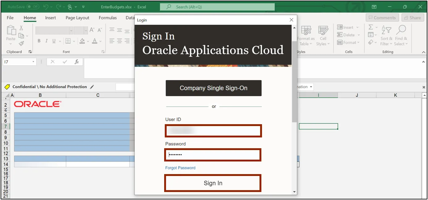This screenshot has height=200, width=428.
Task: Select the Format Painter brush icon
Action: coord(21,43)
